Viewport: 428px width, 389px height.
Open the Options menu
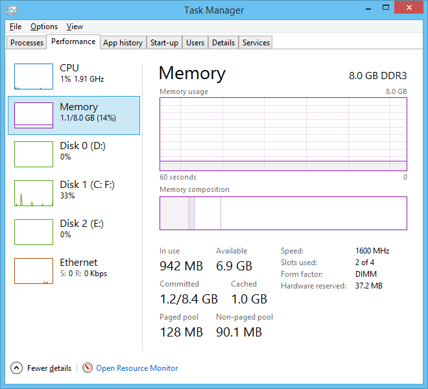[44, 27]
